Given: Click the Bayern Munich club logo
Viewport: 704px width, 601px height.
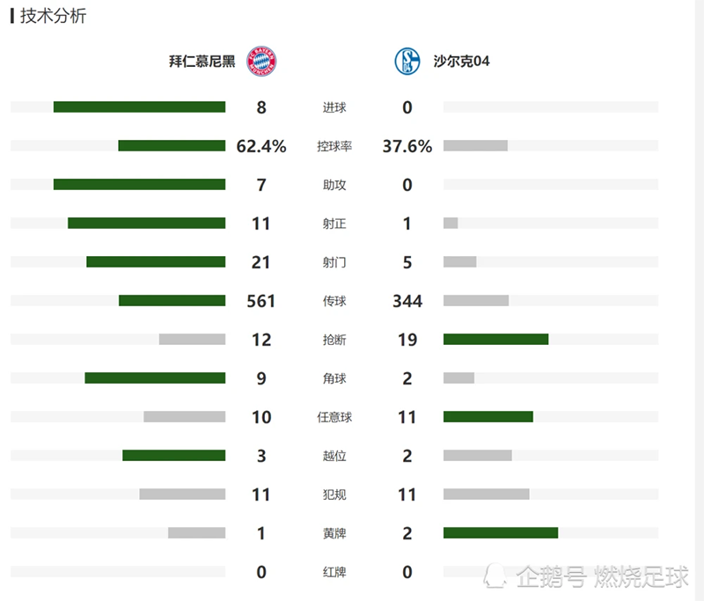Looking at the screenshot, I should click(x=261, y=62).
